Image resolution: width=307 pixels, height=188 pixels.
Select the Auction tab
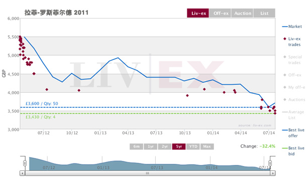pyautogui.click(x=242, y=13)
